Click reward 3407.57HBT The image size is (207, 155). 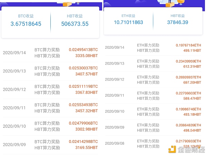[x=87, y=74]
